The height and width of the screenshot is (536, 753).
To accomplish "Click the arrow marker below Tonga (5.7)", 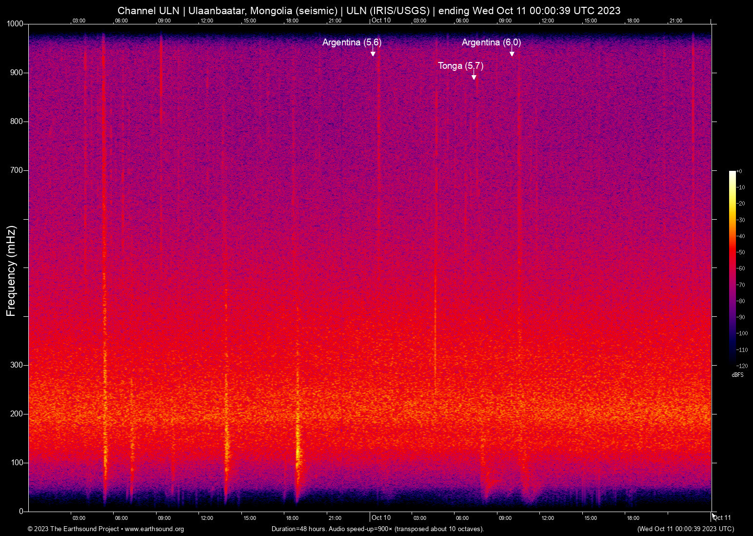I will point(474,77).
